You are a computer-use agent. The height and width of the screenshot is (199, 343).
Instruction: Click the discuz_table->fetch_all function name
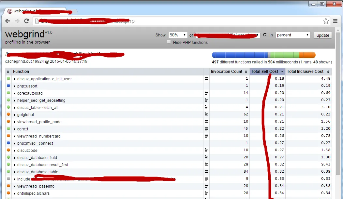point(38,108)
